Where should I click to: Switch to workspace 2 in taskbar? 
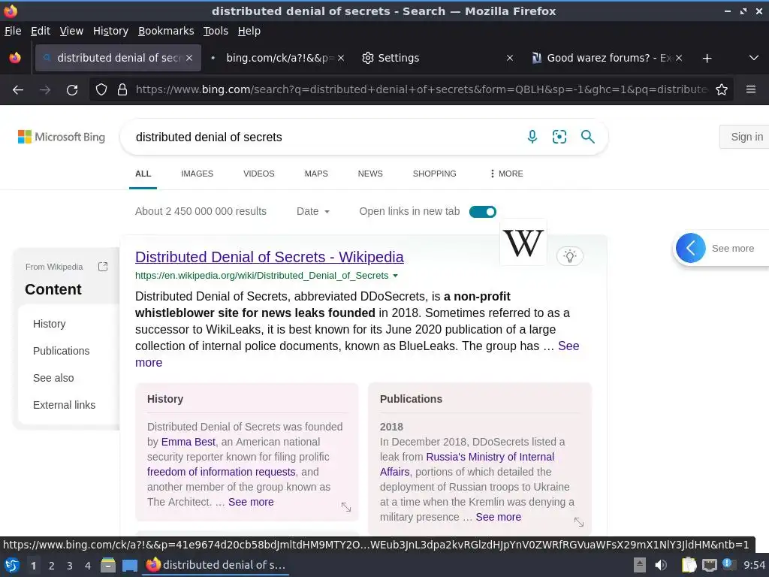coord(51,566)
